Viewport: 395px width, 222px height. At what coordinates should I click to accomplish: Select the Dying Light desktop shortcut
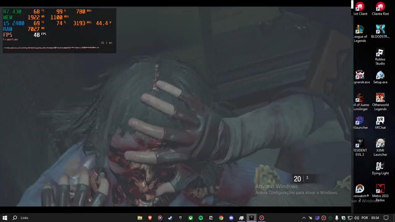point(380,168)
